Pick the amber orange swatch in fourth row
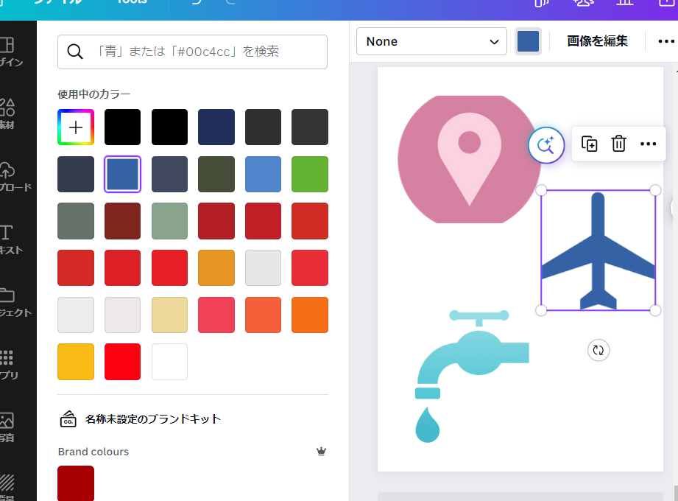678x501 pixels. 216,267
